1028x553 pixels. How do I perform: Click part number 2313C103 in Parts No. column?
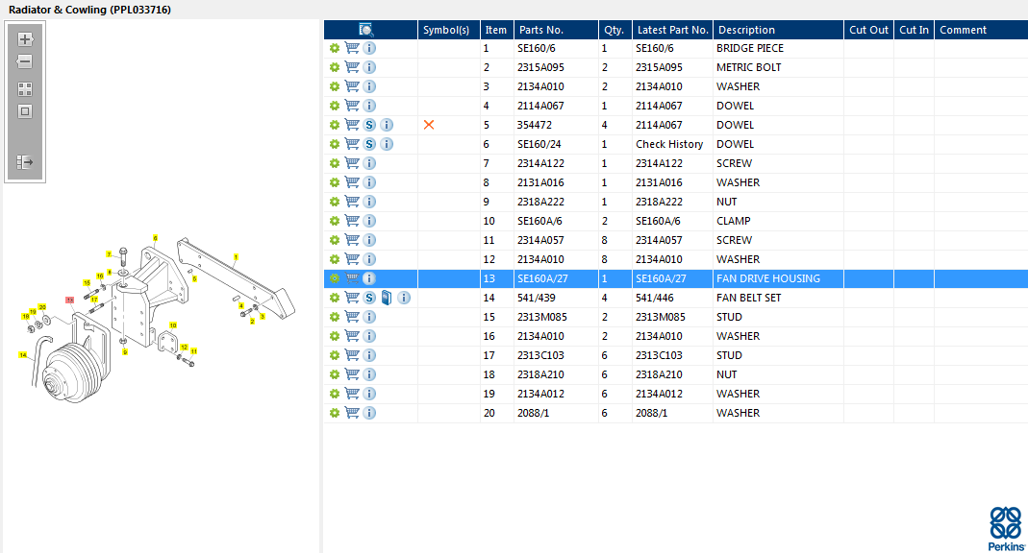tap(540, 355)
